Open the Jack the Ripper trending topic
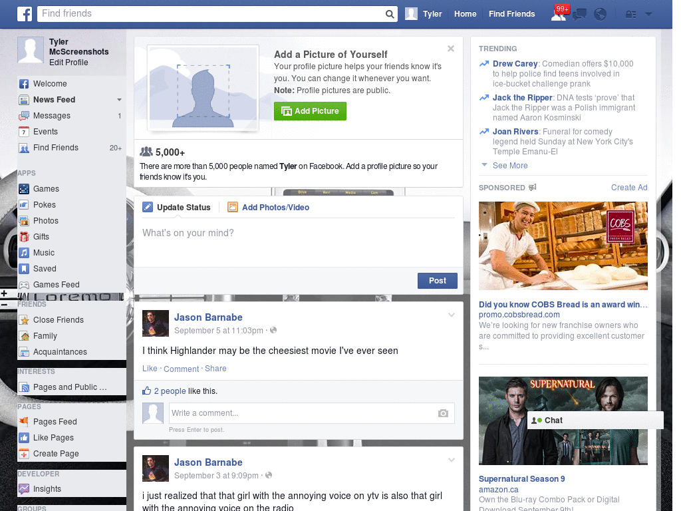Image resolution: width=681 pixels, height=511 pixels. (523, 98)
